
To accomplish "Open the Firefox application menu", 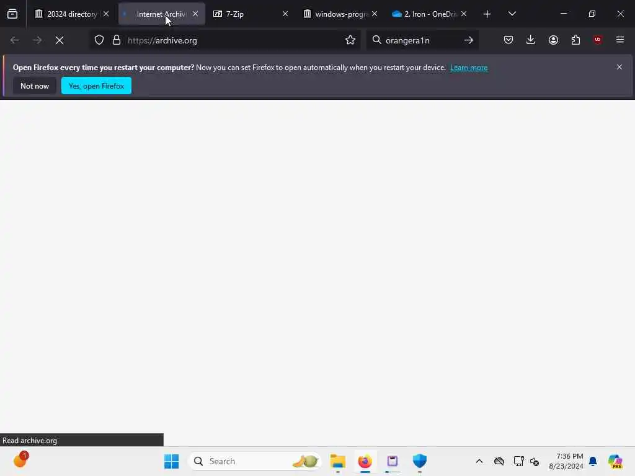I will pos(620,40).
